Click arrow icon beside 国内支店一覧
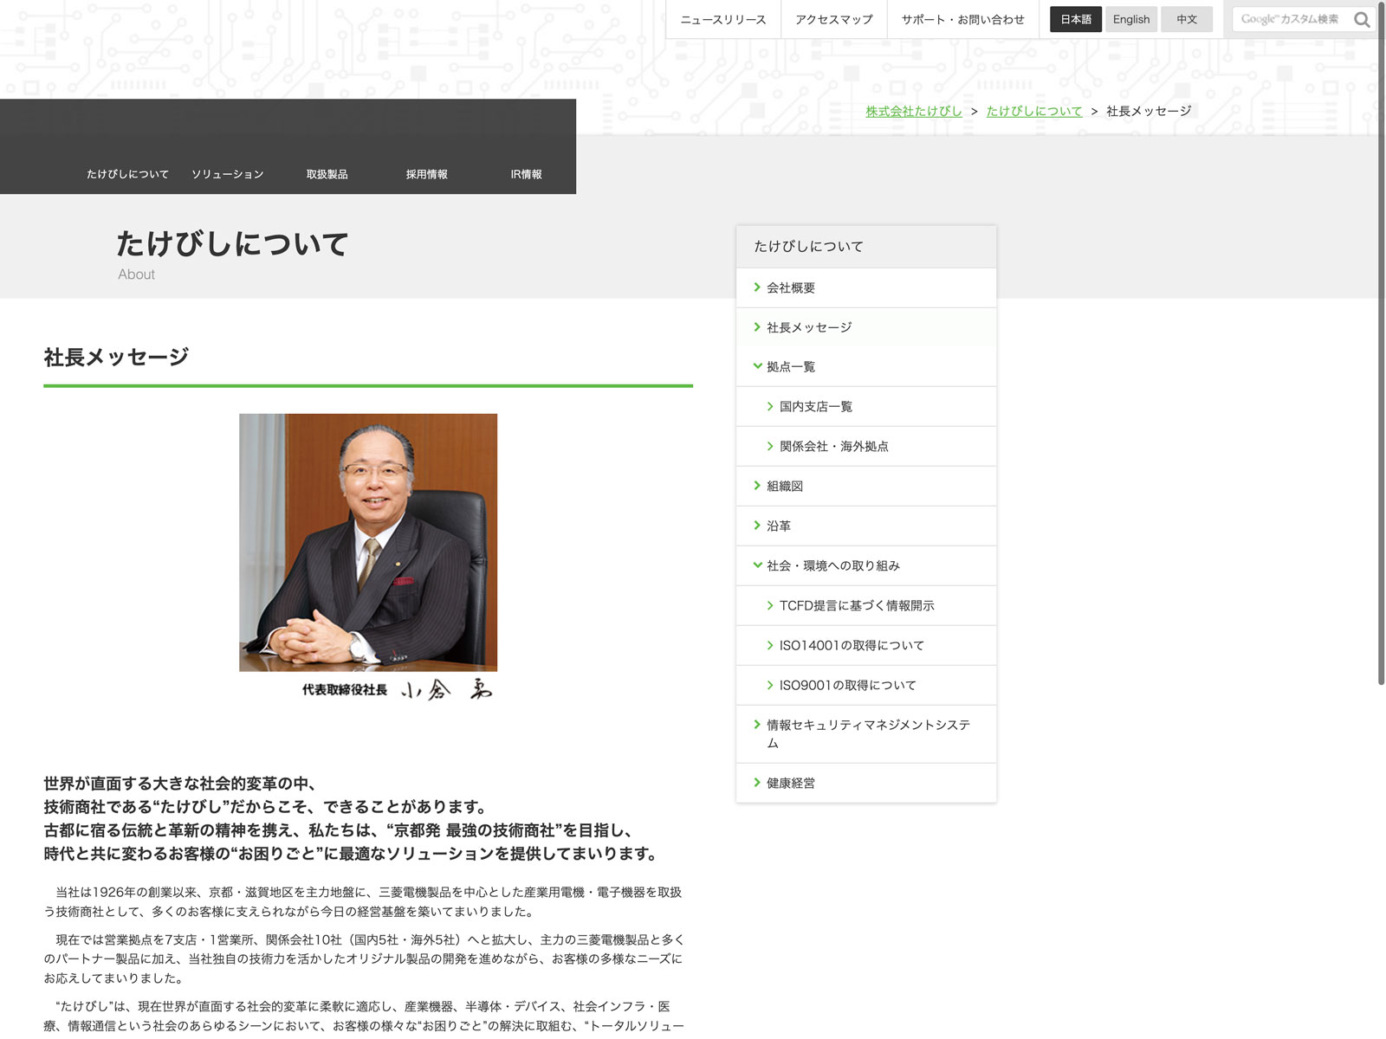This screenshot has width=1386, height=1039. pos(770,406)
